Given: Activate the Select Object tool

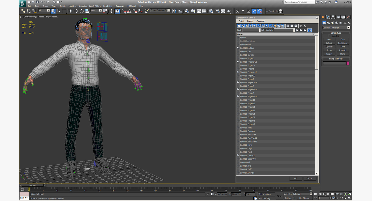Looking at the screenshot, I should pos(53,11).
